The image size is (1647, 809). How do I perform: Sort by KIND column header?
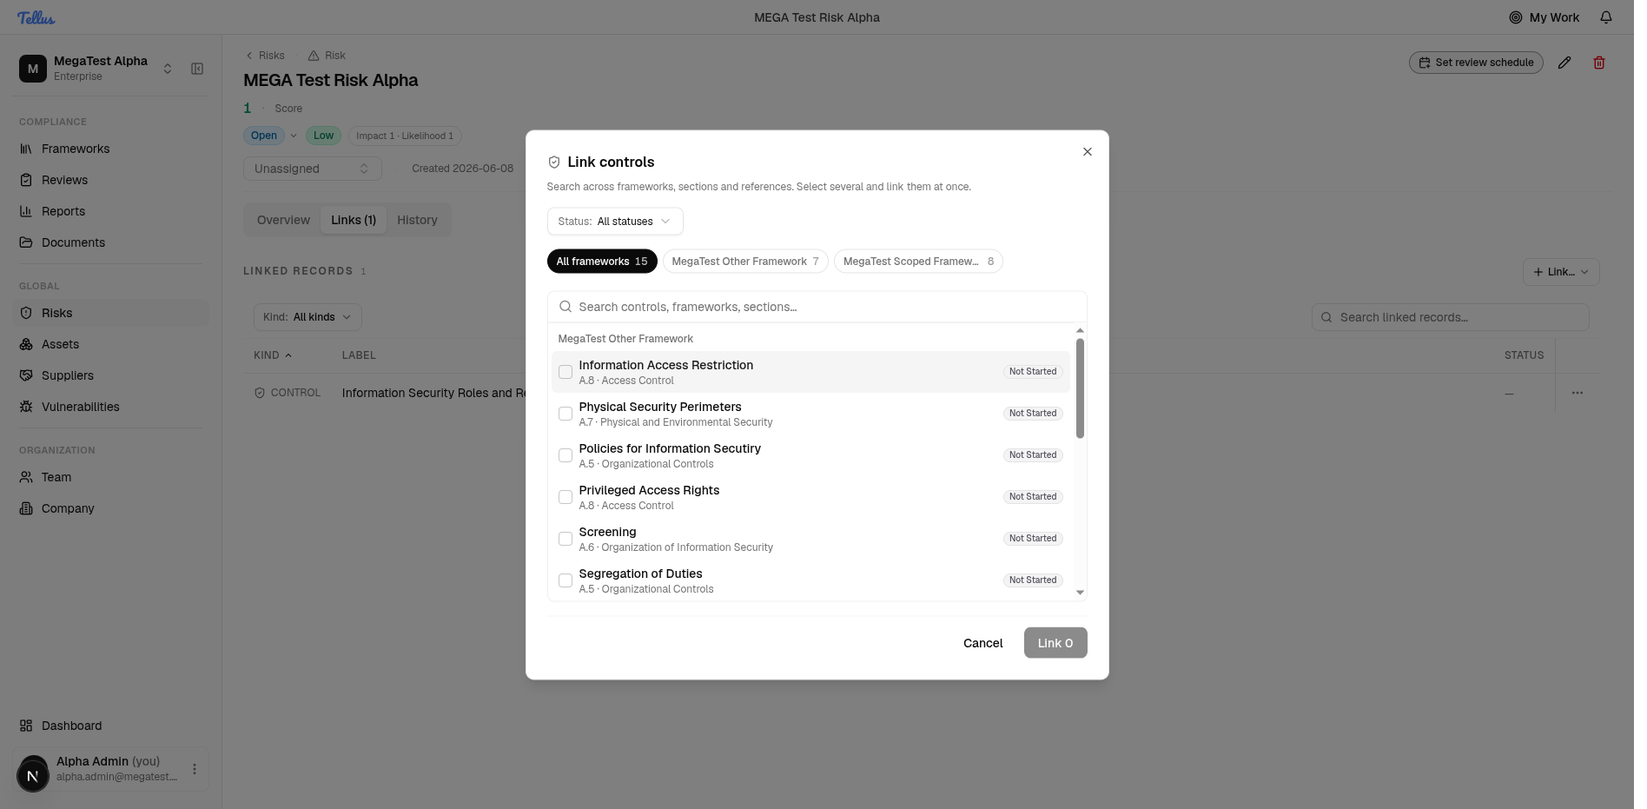pyautogui.click(x=273, y=355)
